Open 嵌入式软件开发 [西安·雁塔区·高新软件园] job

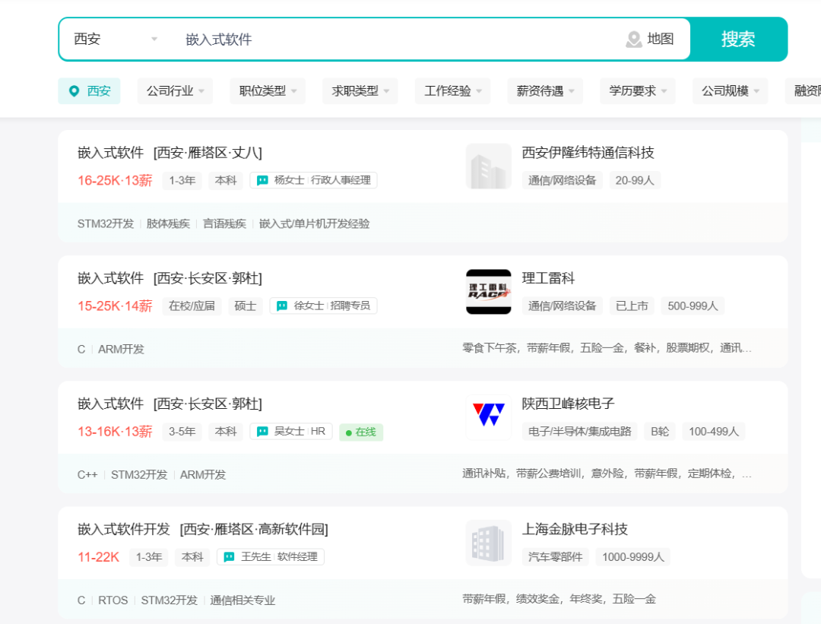pyautogui.click(x=203, y=530)
